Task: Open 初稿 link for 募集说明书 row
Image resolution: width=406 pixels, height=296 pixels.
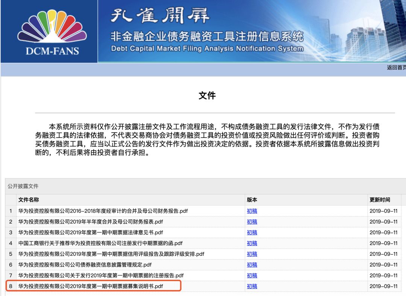Action: [x=252, y=286]
